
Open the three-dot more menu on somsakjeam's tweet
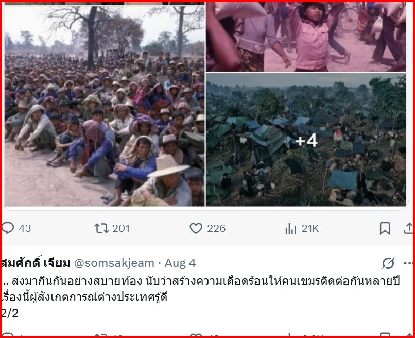(408, 263)
